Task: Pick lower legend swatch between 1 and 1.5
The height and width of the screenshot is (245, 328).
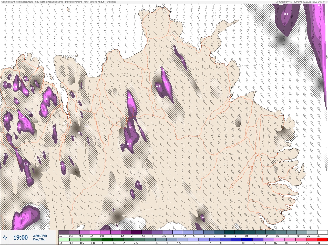Action: pyautogui.click(x=107, y=240)
